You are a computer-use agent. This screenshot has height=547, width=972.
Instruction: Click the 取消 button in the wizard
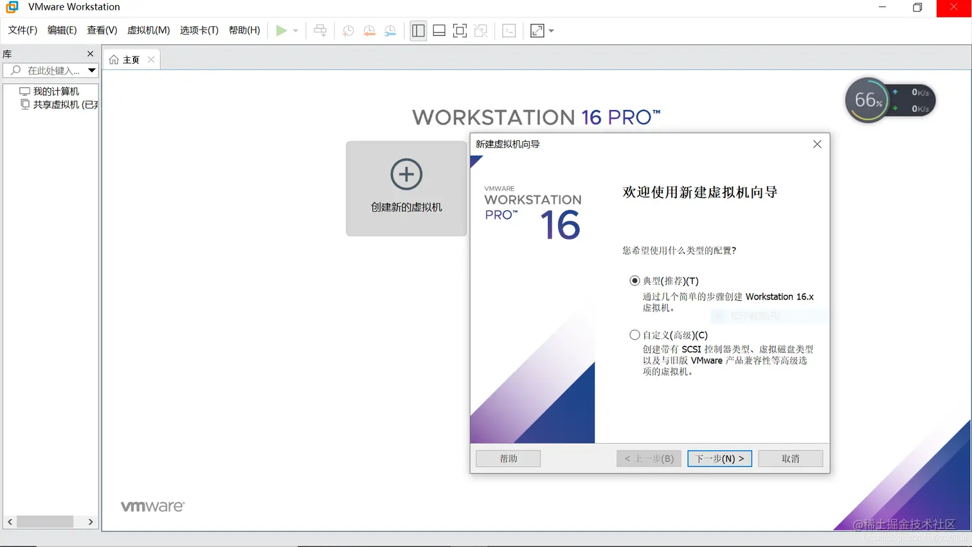(790, 458)
